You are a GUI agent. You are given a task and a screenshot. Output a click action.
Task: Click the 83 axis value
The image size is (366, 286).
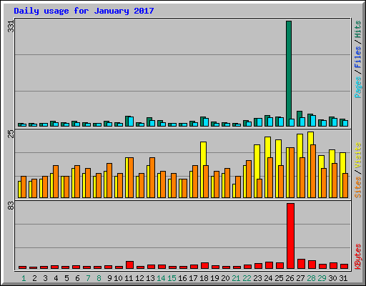click(11, 206)
